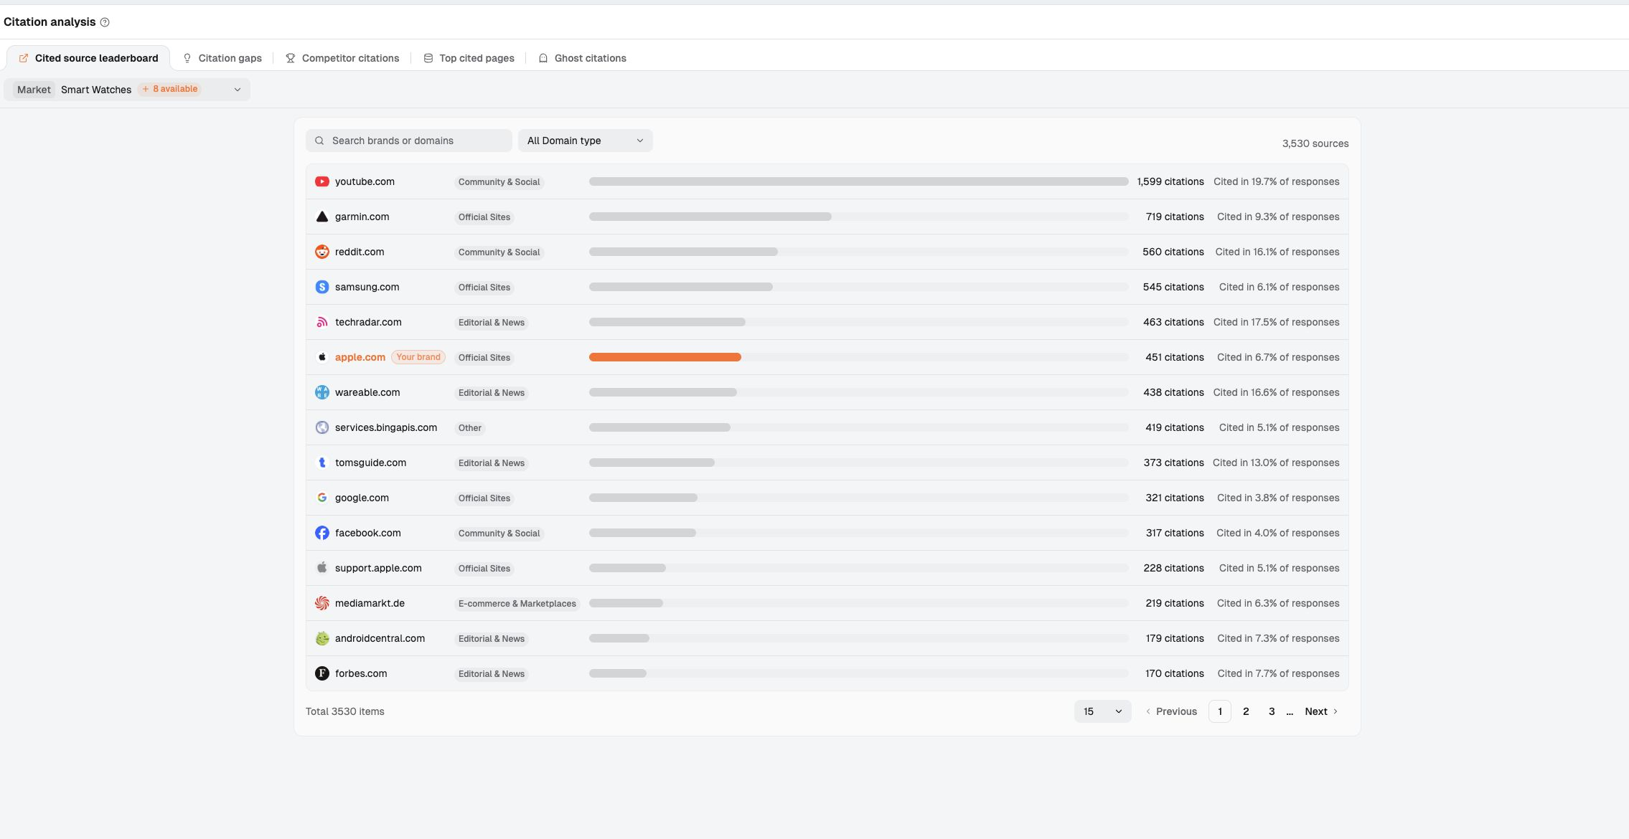This screenshot has width=1629, height=839.
Task: Click the support.apple.com domain name
Action: click(x=378, y=568)
